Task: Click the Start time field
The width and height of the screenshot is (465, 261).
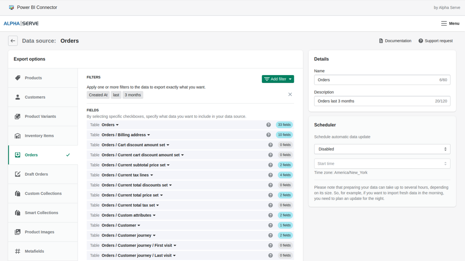Action: click(x=382, y=163)
